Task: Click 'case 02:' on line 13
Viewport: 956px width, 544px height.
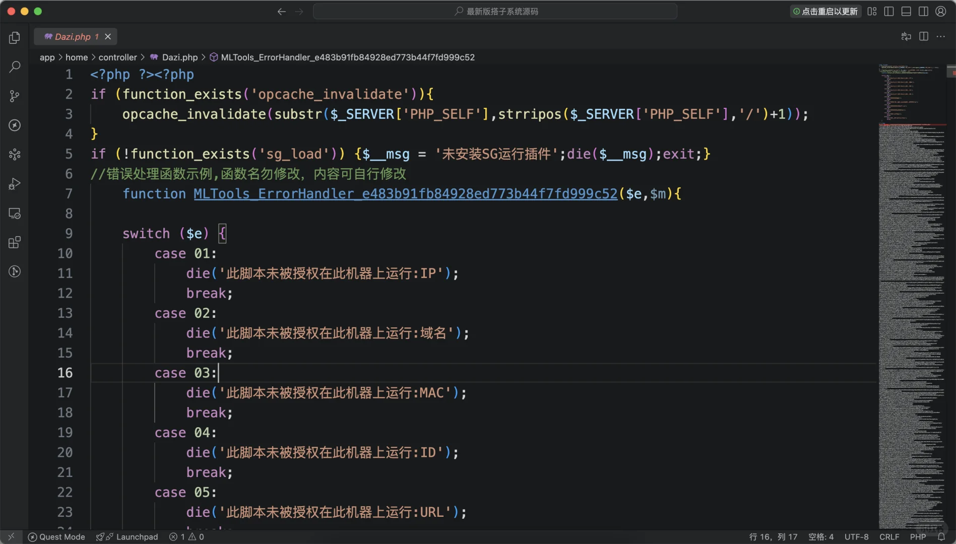Action: click(x=186, y=313)
